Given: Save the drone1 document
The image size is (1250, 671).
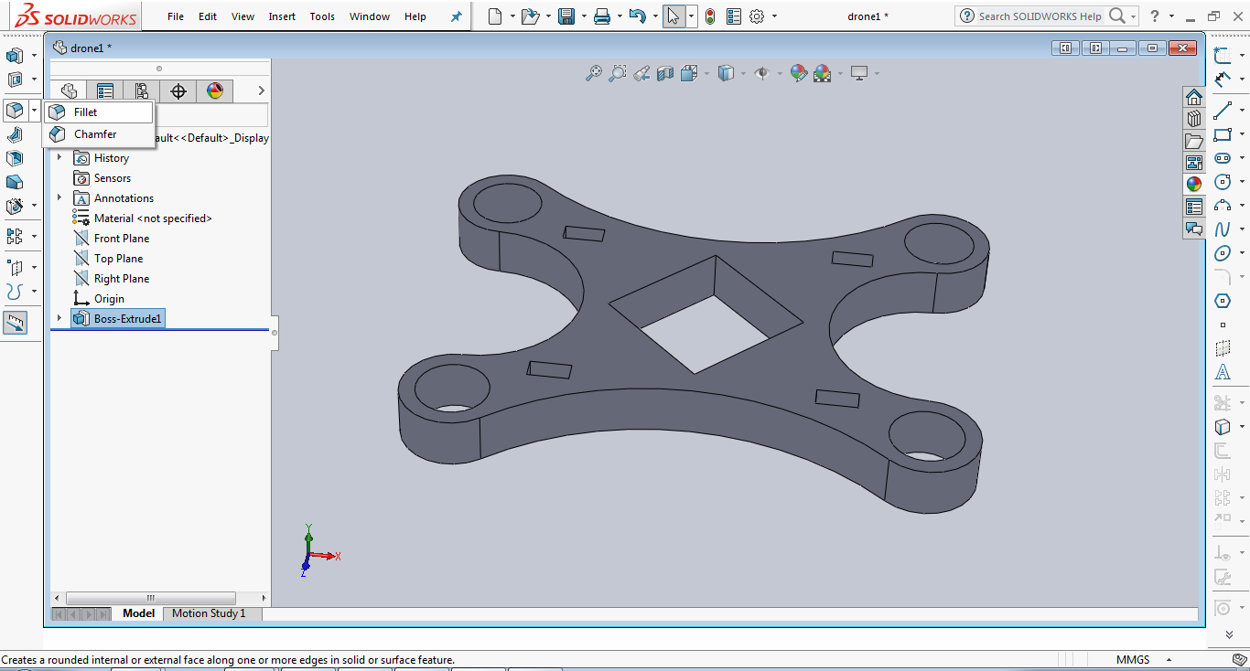Looking at the screenshot, I should (566, 16).
